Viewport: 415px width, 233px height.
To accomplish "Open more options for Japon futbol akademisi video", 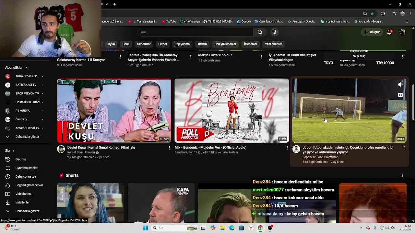I will 405,148.
